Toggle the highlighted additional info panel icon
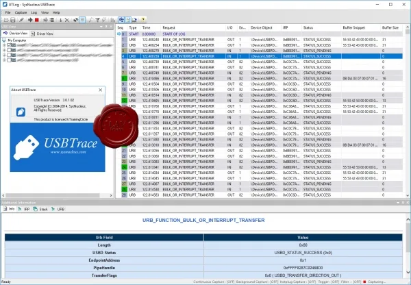411x285 pixels. coord(128,20)
